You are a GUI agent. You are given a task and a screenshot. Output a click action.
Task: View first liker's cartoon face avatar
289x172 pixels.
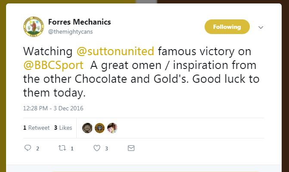click(87, 128)
